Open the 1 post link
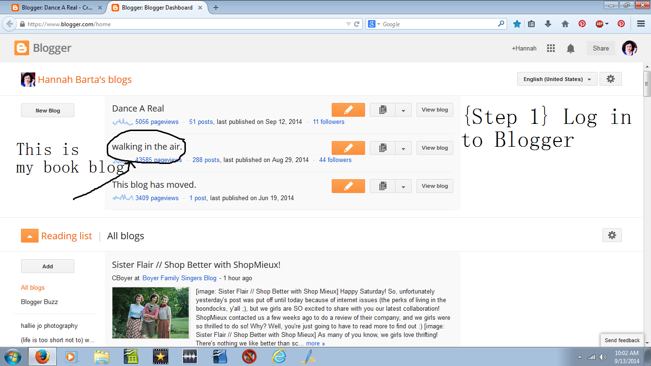Viewport: 651px width, 366px height. click(198, 198)
